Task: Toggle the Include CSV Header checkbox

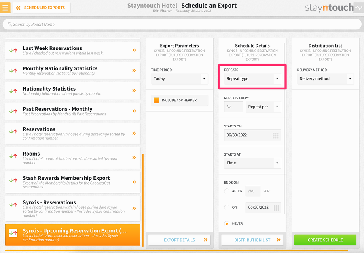Action: point(156,100)
